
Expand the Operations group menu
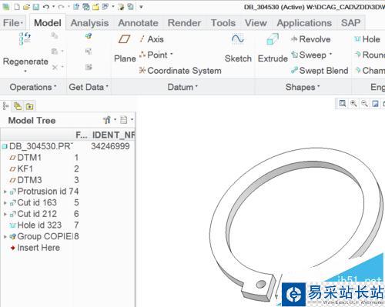(x=33, y=87)
